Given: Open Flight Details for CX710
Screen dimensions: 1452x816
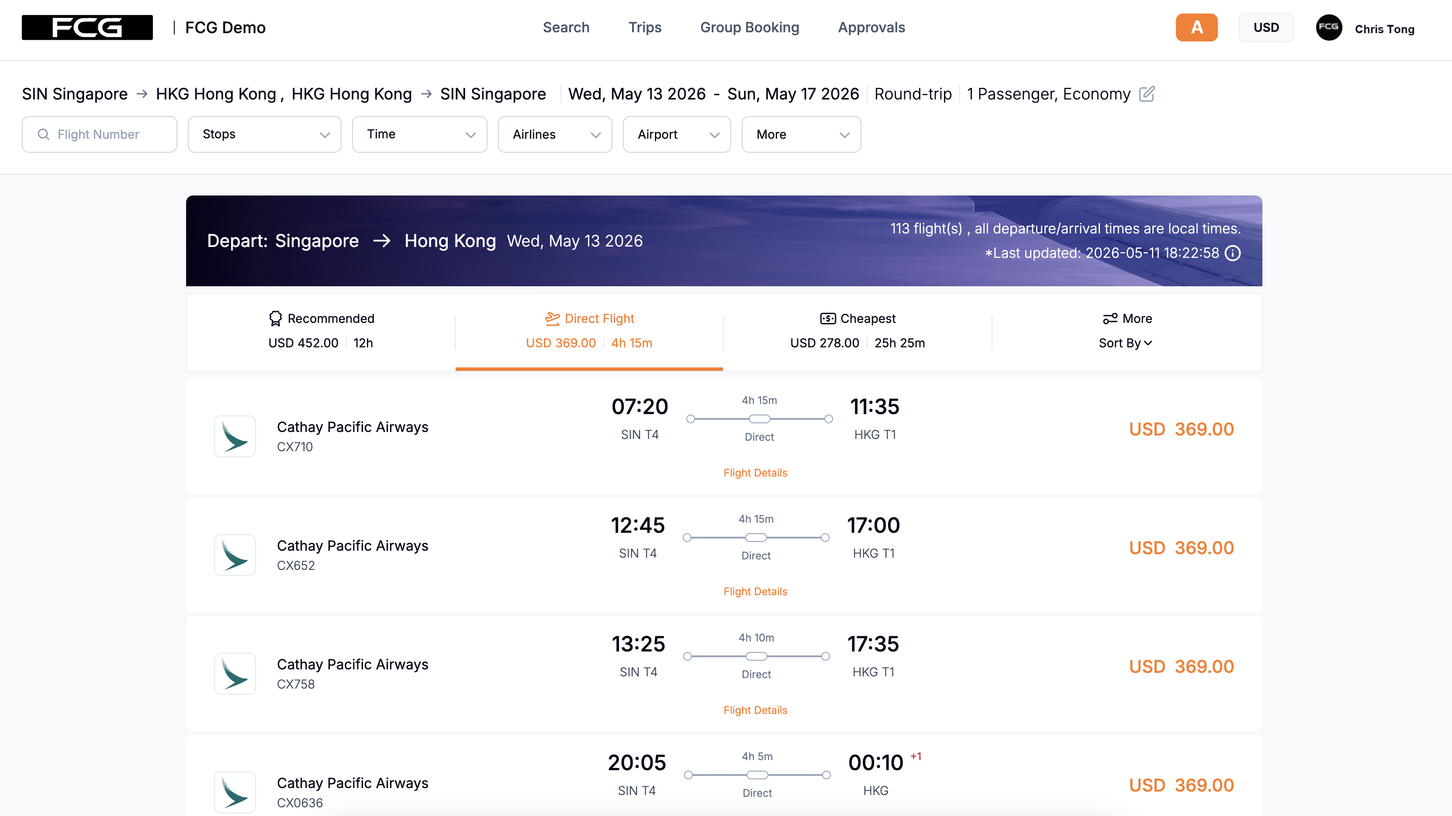Looking at the screenshot, I should [x=755, y=473].
